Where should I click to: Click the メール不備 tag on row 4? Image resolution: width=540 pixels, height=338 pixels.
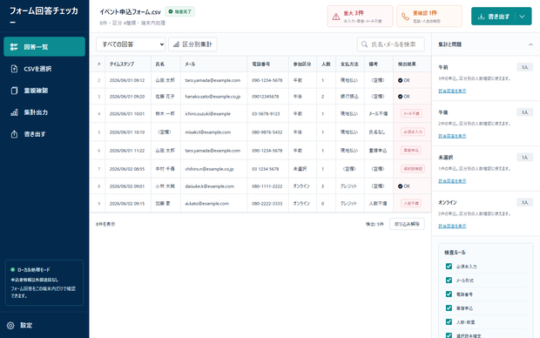click(411, 113)
